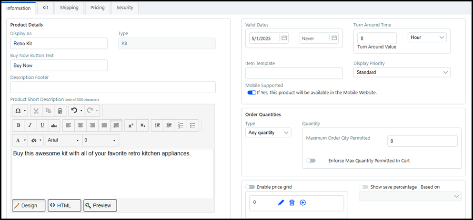Image resolution: width=473 pixels, height=220 pixels.
Task: Expand the Display Priority Standard dropdown
Action: coord(403,72)
